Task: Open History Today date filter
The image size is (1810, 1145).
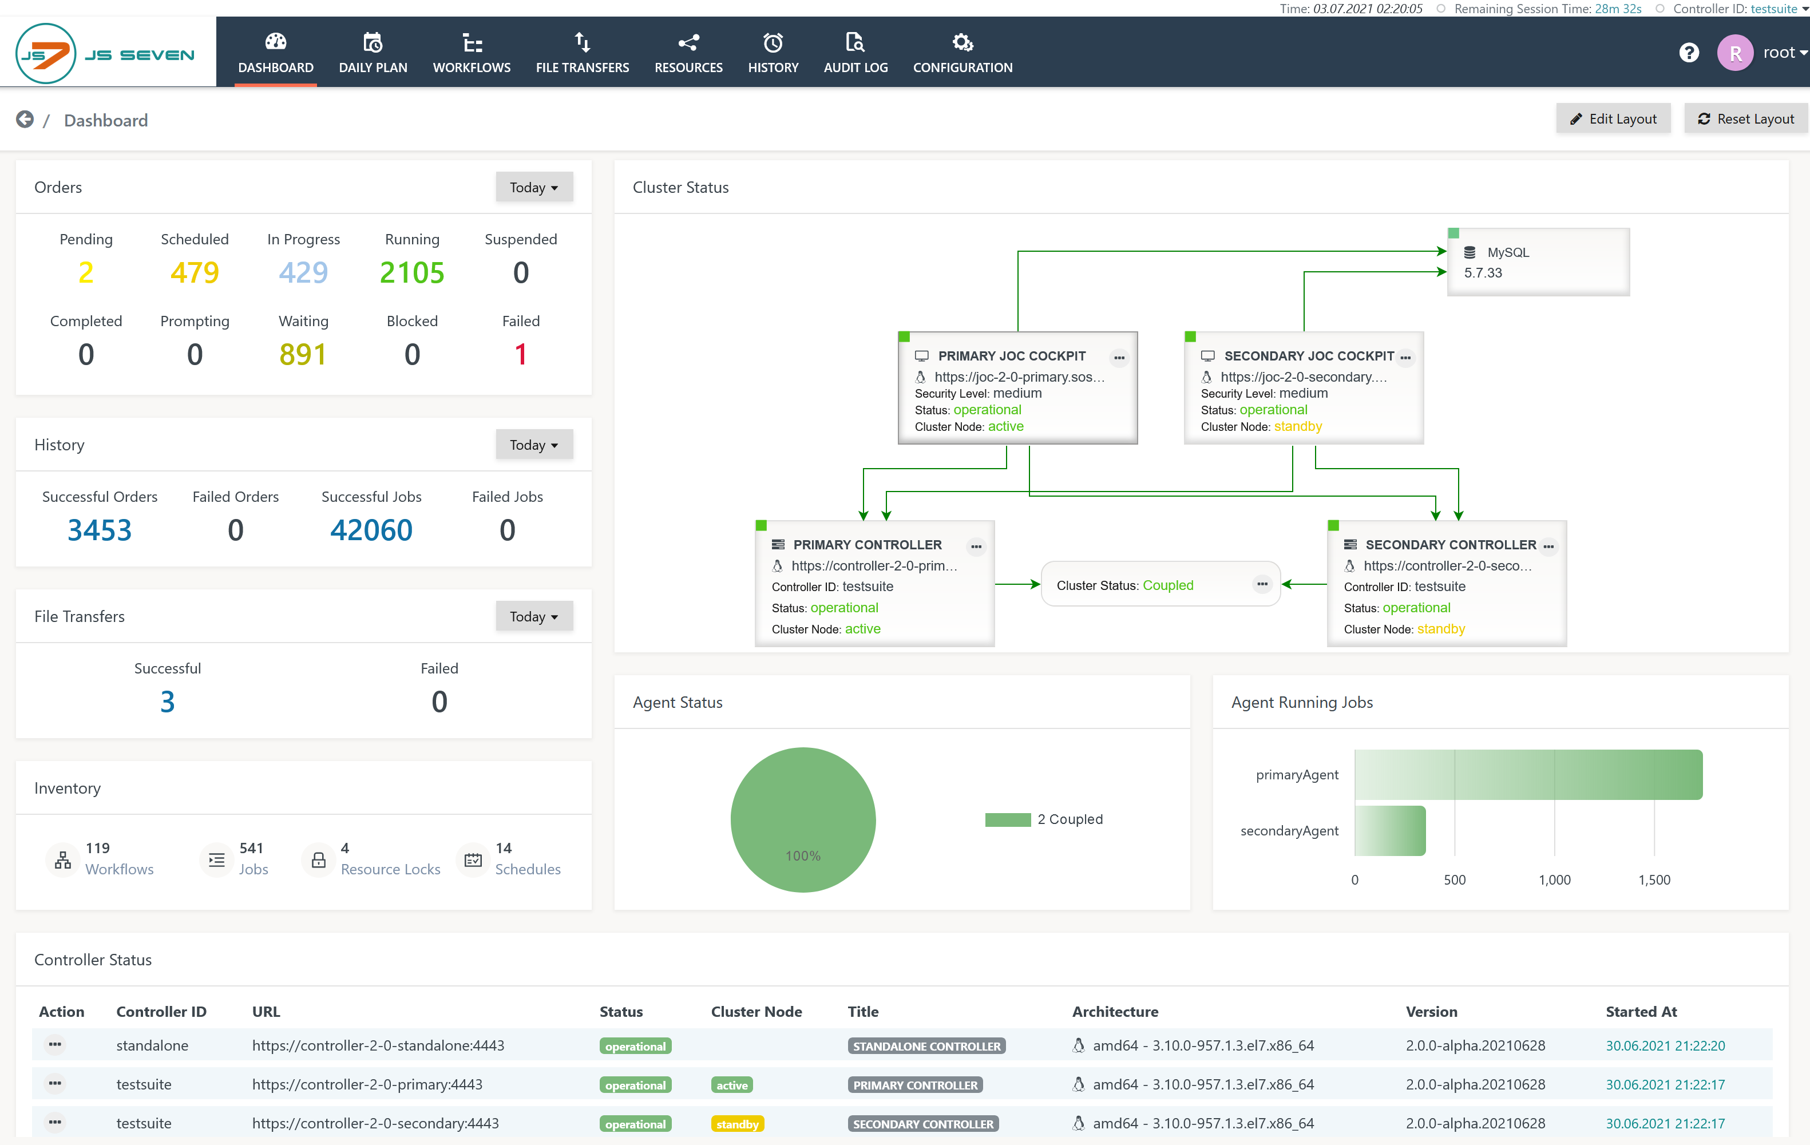Action: click(534, 444)
